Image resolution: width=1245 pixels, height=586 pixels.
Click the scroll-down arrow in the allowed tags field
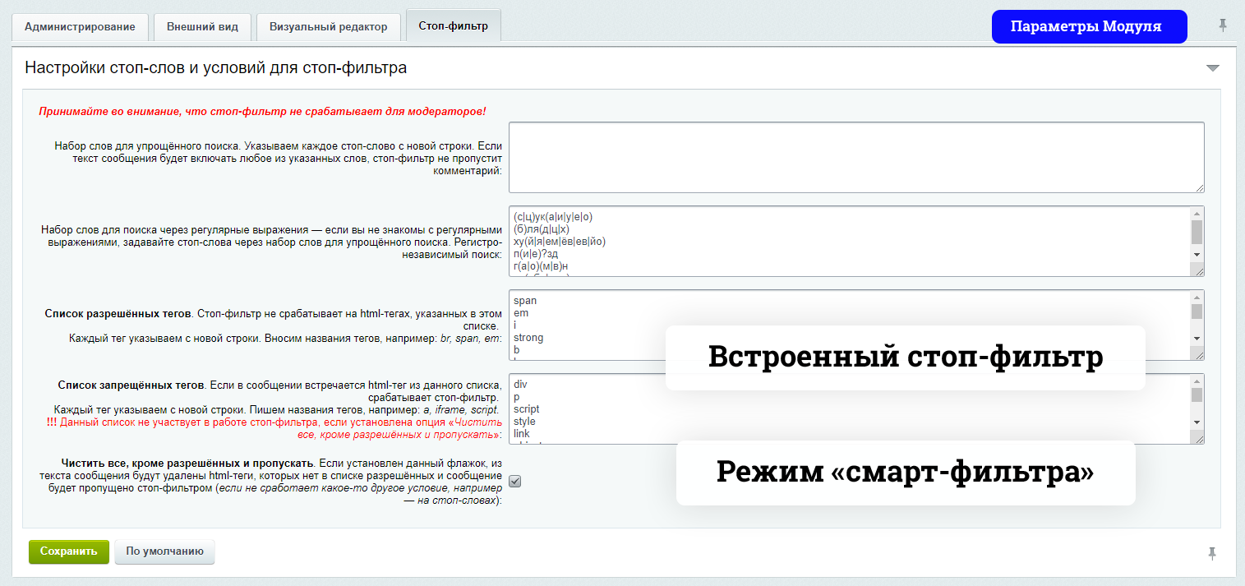1197,339
